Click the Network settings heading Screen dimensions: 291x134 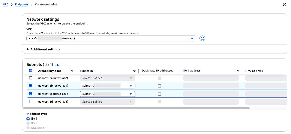pyautogui.click(x=43, y=19)
